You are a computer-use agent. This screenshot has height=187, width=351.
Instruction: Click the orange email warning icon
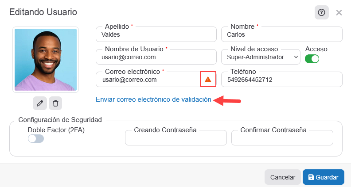coord(208,80)
